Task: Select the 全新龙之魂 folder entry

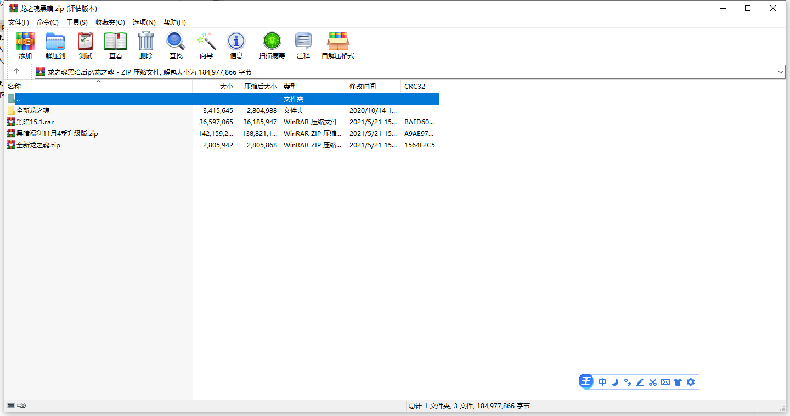Action: pyautogui.click(x=33, y=111)
